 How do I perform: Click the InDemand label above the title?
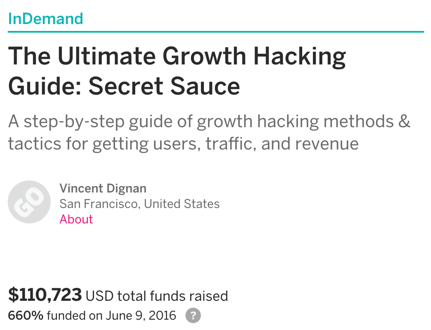point(46,18)
